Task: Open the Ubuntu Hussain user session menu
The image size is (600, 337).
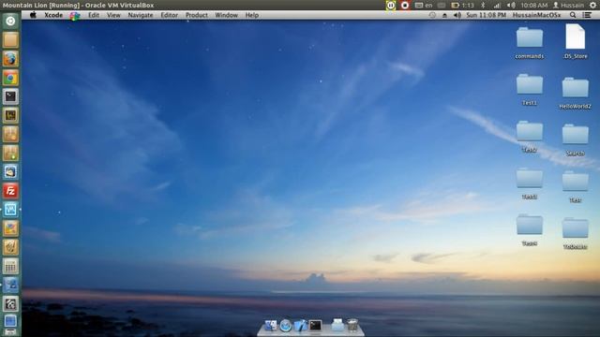Action: pos(569,6)
